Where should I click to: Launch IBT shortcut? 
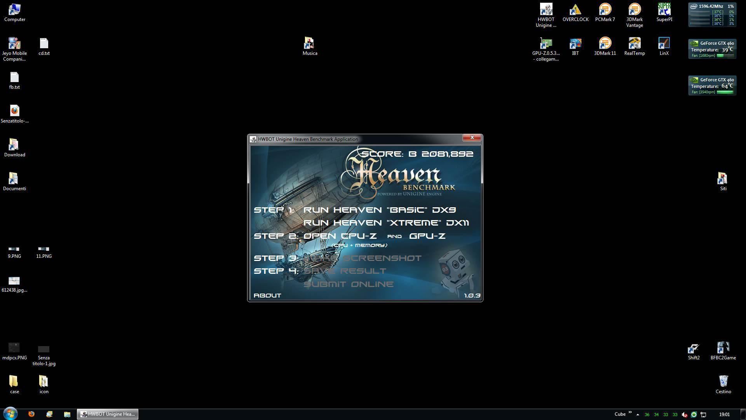click(575, 46)
